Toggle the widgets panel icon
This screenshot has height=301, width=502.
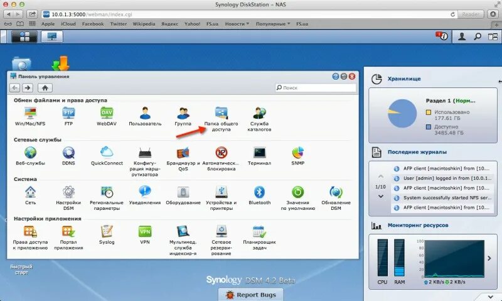493,36
